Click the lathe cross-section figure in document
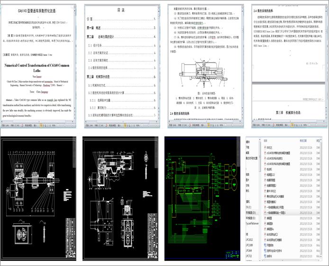 click(x=203, y=73)
